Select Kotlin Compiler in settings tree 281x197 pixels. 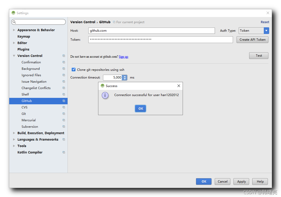[30, 152]
